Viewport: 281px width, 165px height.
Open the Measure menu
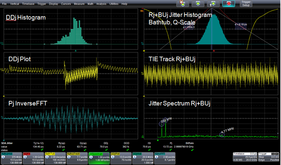pyautogui.click(x=79, y=4)
